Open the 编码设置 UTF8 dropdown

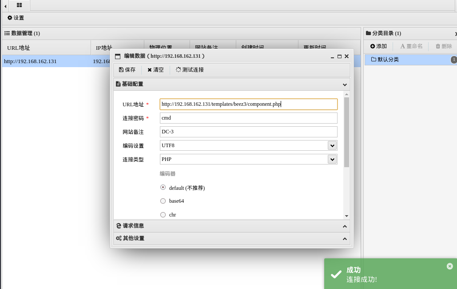(249, 145)
